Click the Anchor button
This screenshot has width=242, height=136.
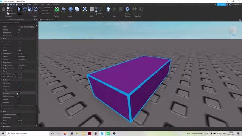pos(99,14)
